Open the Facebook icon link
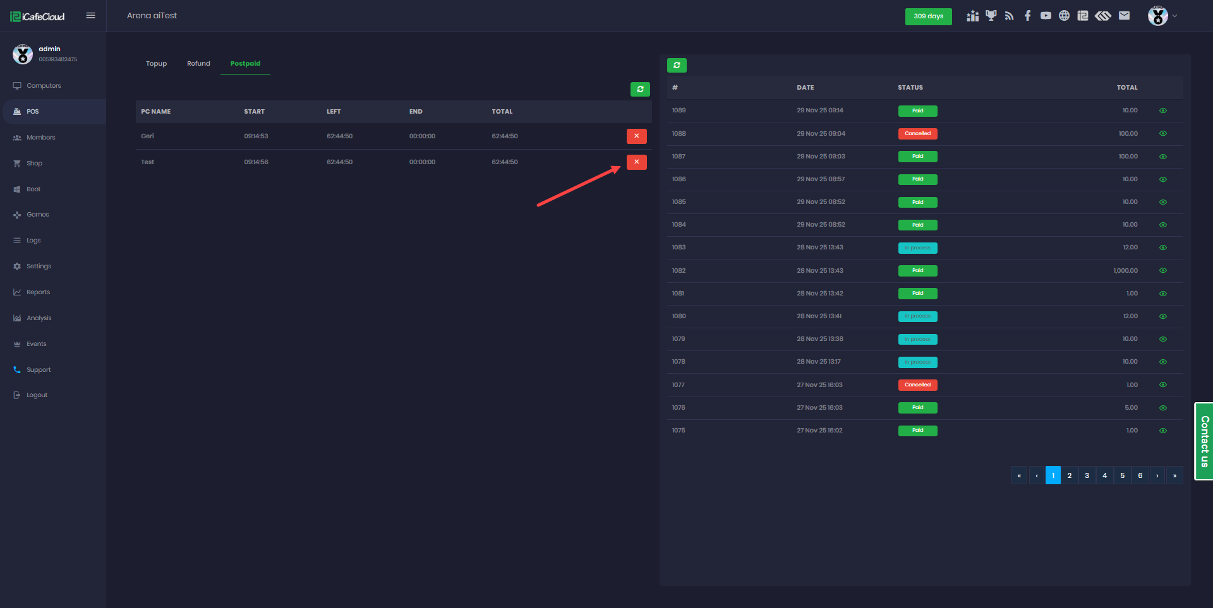This screenshot has height=608, width=1213. click(1027, 16)
